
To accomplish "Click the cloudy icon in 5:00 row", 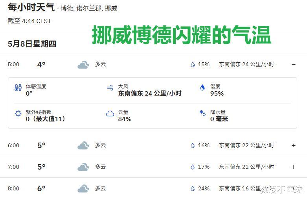I will tap(83, 65).
